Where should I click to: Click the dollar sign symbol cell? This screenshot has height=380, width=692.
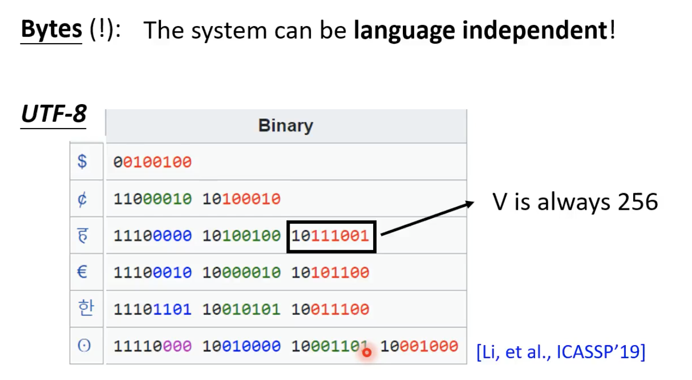[82, 161]
